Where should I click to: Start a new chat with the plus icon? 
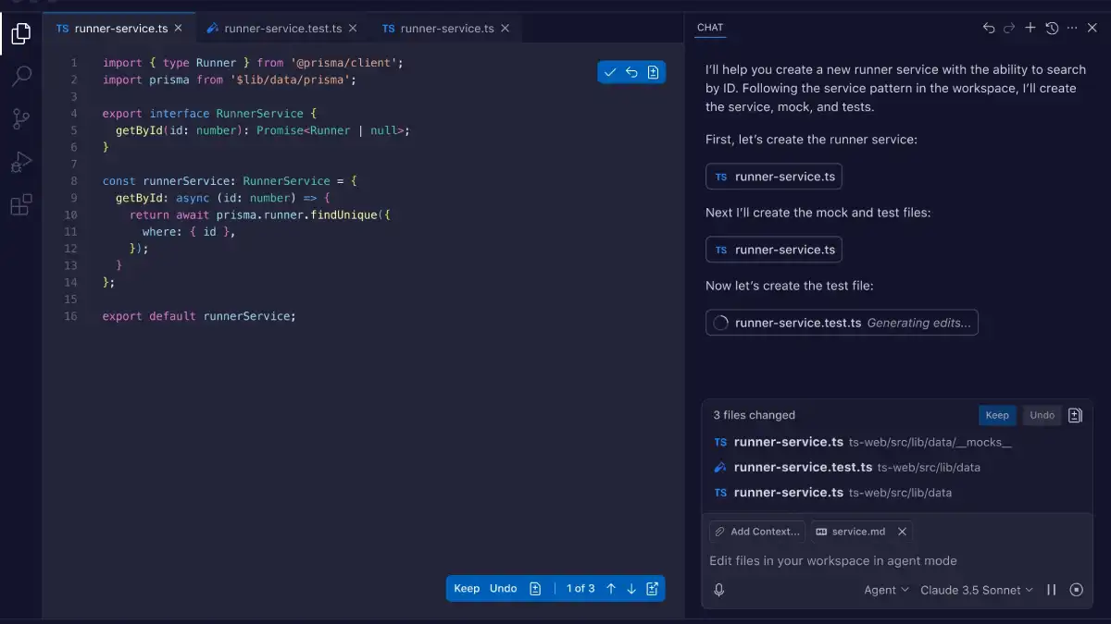1030,28
